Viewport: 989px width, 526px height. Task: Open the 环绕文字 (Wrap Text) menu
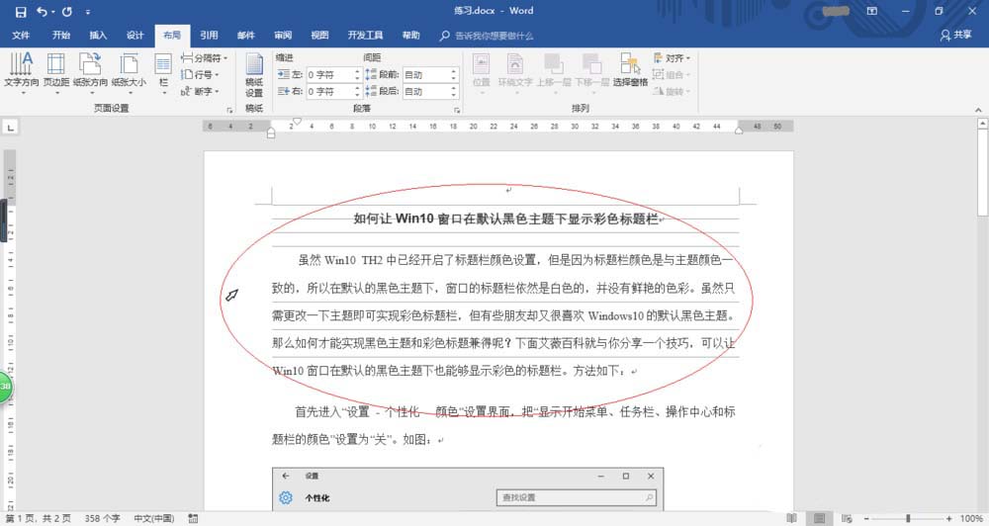click(515, 73)
